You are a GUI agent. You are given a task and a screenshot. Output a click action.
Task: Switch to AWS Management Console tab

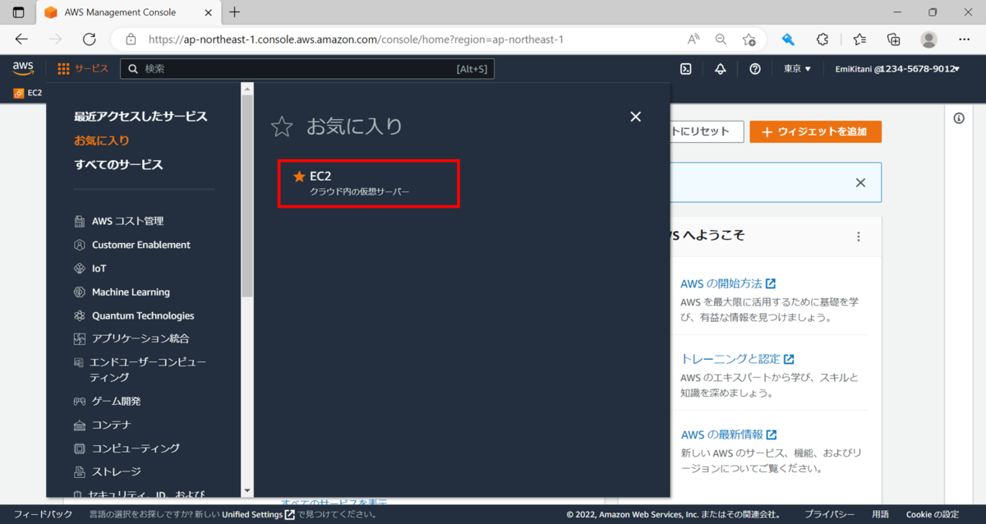pyautogui.click(x=127, y=12)
